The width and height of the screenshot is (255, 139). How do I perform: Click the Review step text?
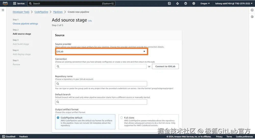tap(16, 64)
